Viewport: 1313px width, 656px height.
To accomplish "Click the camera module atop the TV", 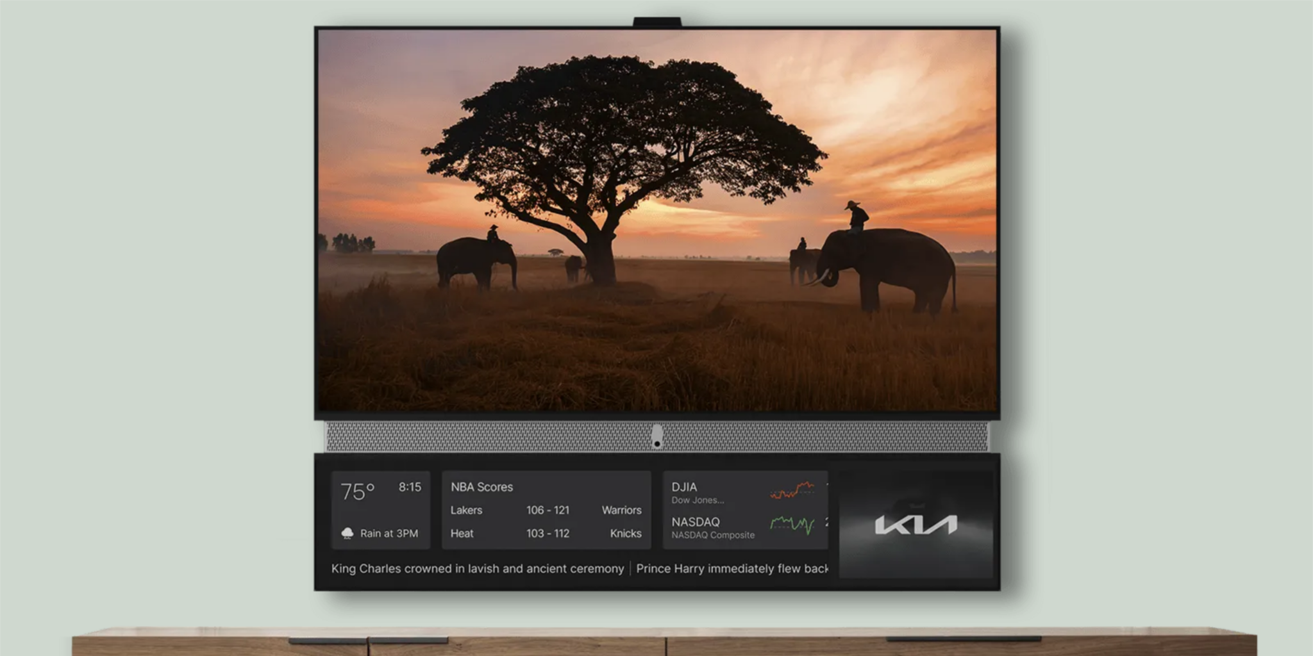I will click(656, 22).
